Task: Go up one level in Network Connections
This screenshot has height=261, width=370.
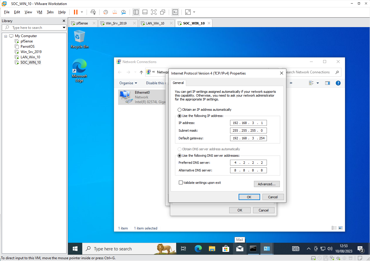Action: click(141, 72)
